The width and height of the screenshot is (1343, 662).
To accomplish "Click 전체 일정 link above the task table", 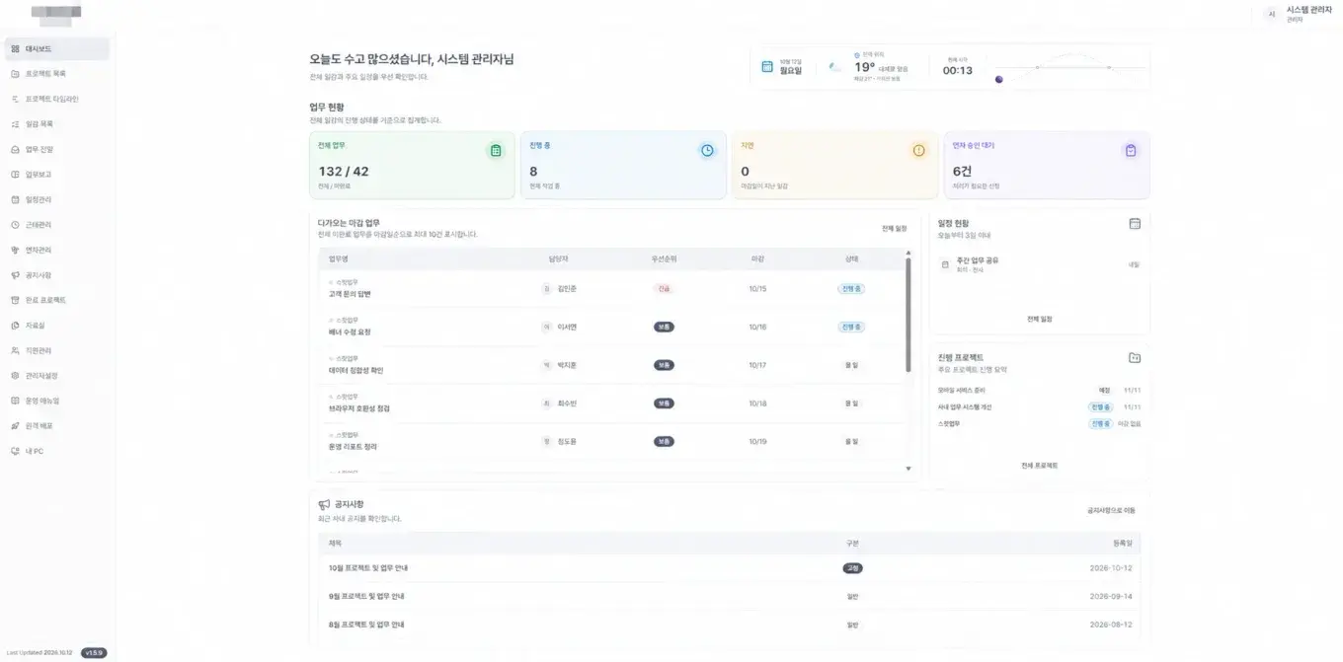I will [894, 229].
